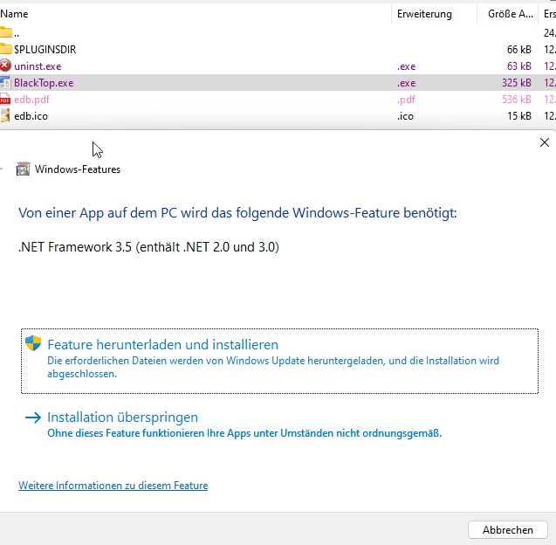Click the 63 kB size of uninst.exe
The image size is (556, 545).
[x=519, y=66]
